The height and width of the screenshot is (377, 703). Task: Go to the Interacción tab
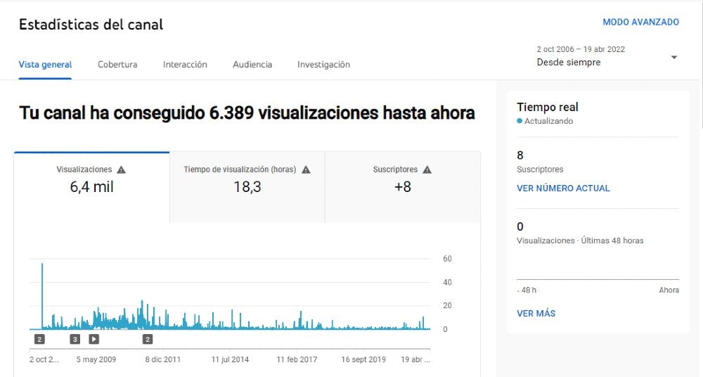185,65
